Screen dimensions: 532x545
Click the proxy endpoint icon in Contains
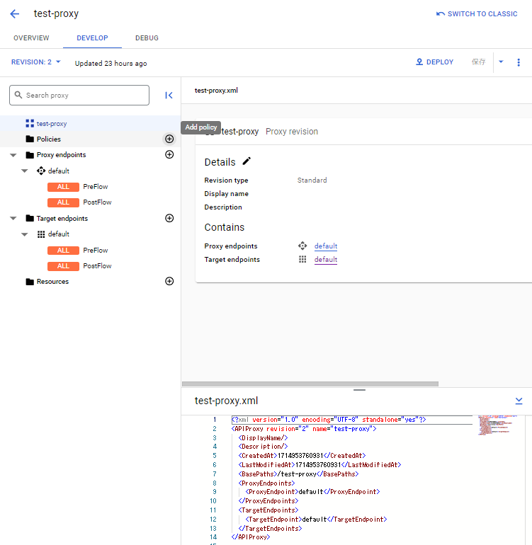pyautogui.click(x=302, y=246)
